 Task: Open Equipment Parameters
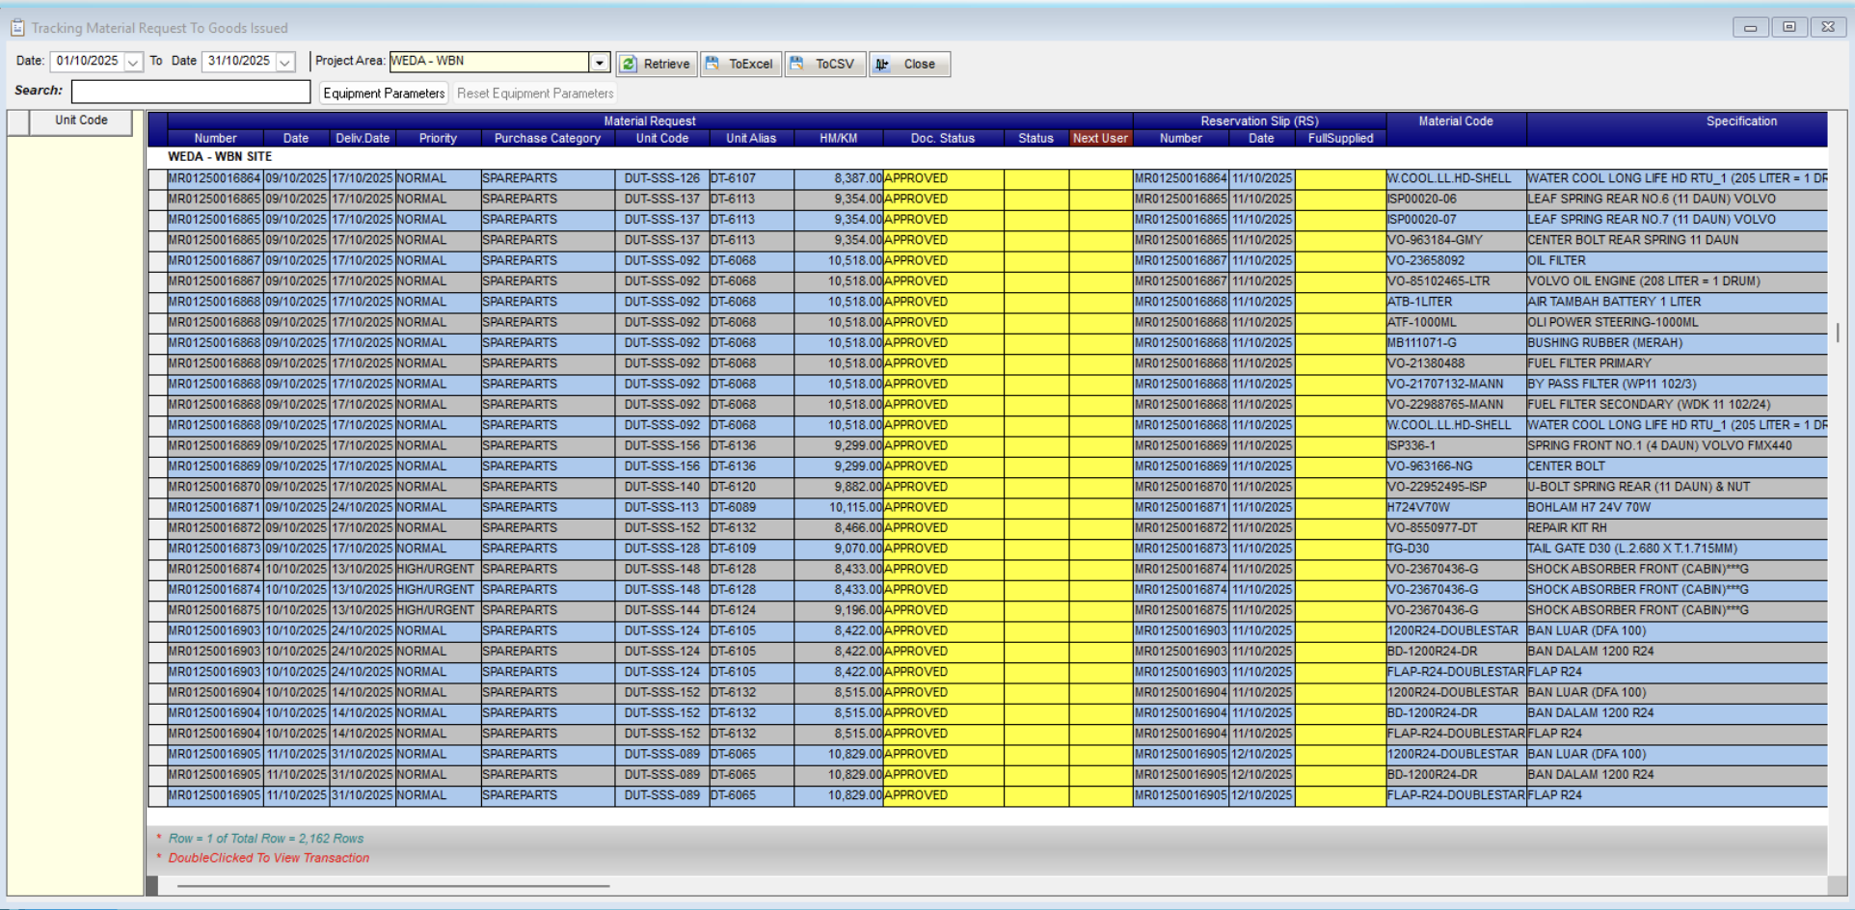click(x=384, y=94)
